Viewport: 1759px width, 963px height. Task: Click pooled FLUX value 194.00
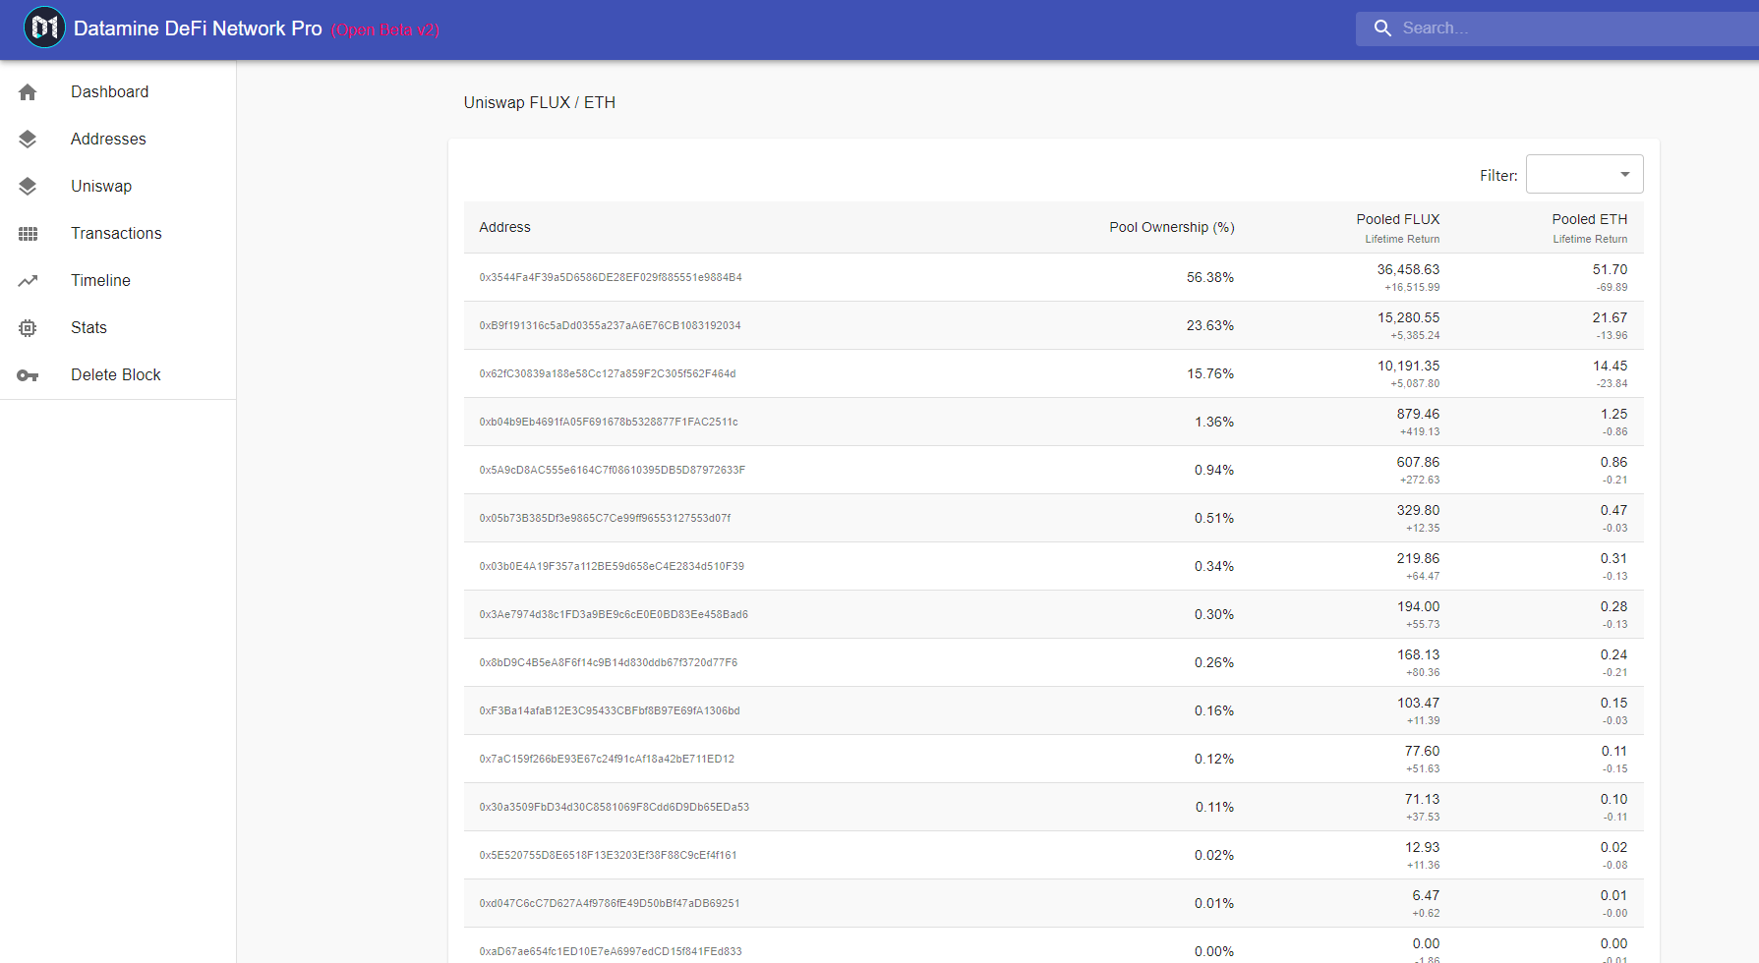point(1418,606)
